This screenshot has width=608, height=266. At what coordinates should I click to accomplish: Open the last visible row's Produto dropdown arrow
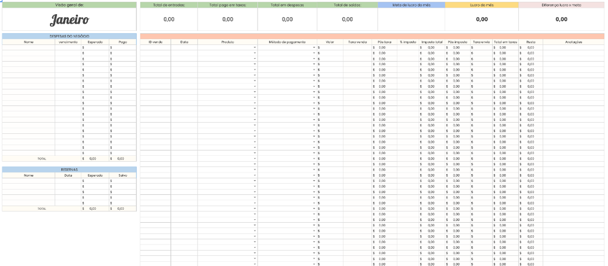(x=255, y=264)
